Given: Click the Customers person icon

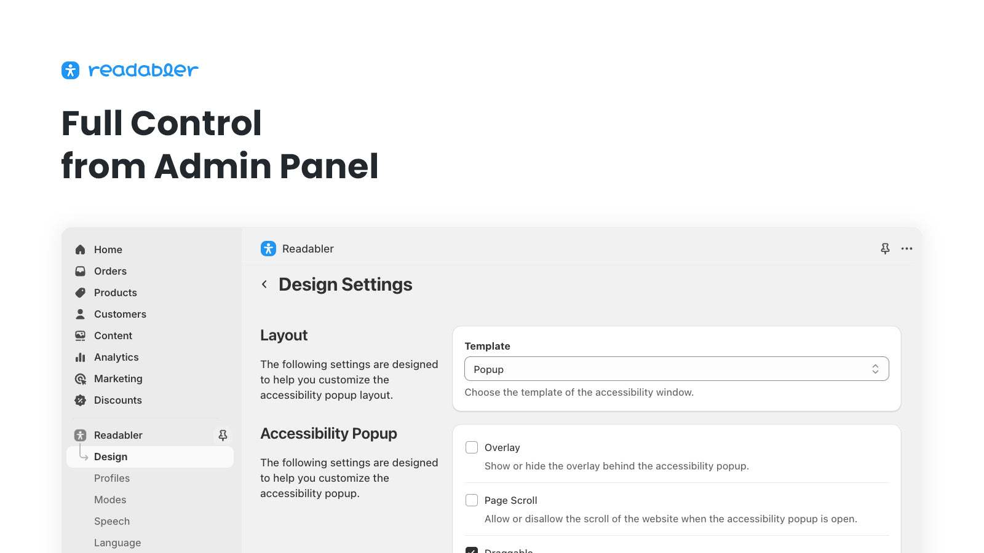Looking at the screenshot, I should pos(80,314).
